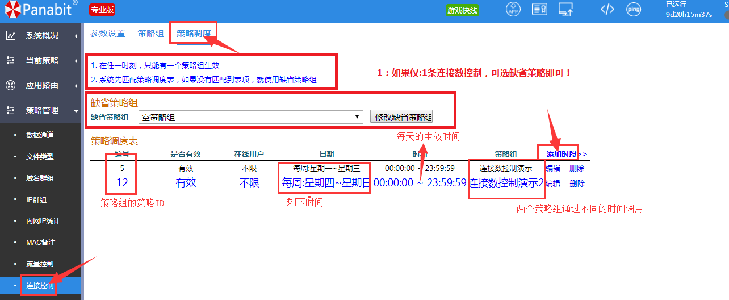Click the 系统概况 chart icon
This screenshot has width=729, height=300.
tap(10, 35)
